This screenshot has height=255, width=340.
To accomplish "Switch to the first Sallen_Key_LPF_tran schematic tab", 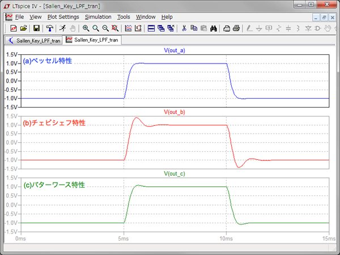I will 33,41.
